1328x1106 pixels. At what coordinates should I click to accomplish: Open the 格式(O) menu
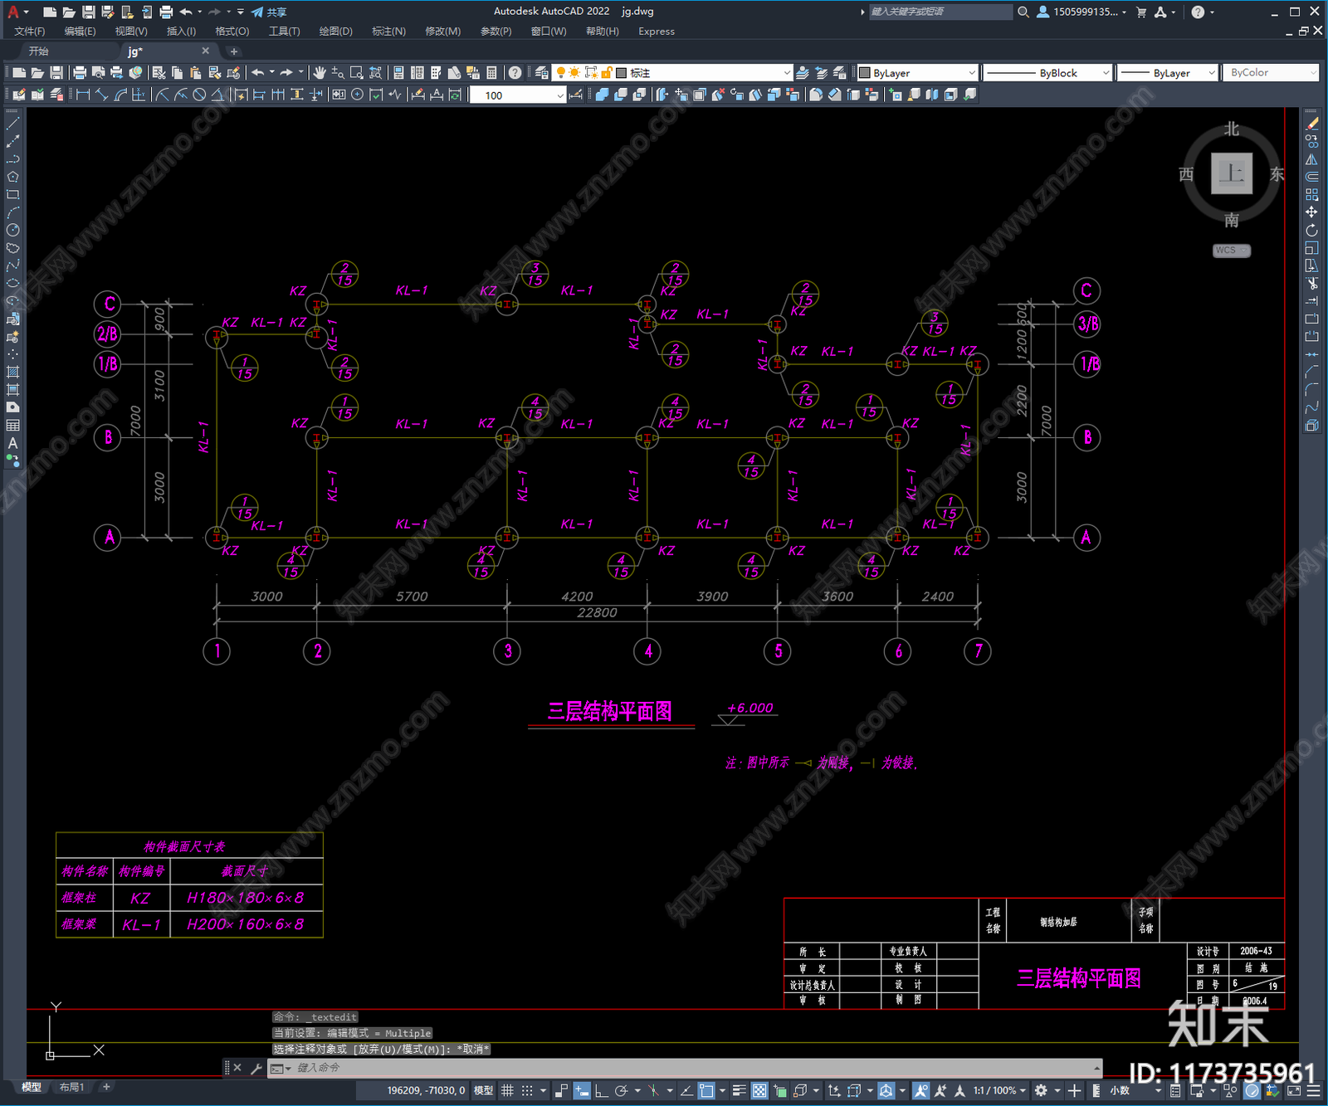(232, 32)
